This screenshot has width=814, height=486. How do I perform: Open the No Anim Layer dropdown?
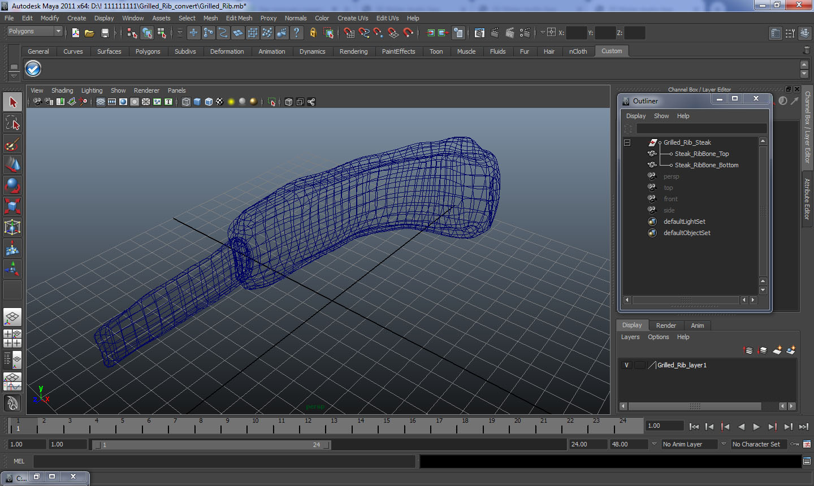pos(690,444)
